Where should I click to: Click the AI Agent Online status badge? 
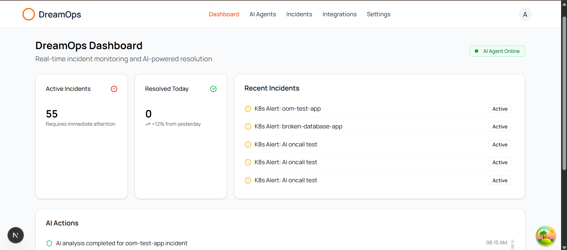coord(497,51)
